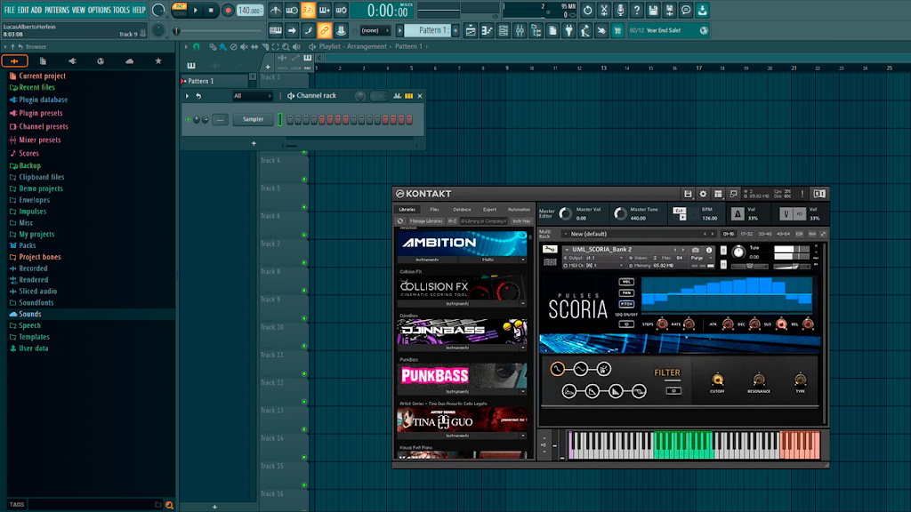
Task: Expand the Browser panel arrow
Action: (x=5, y=47)
